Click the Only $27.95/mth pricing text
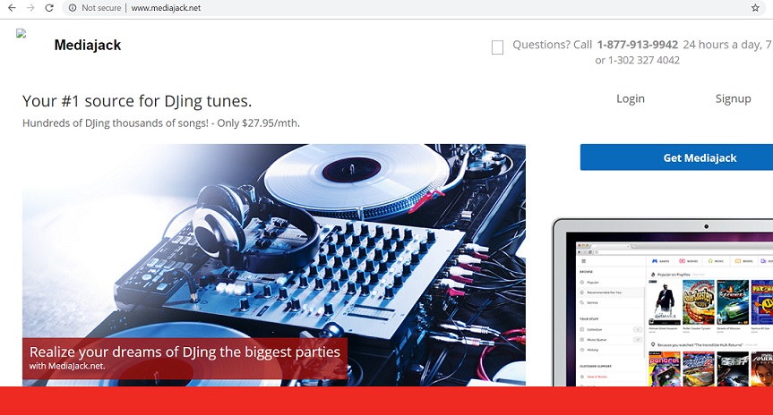 coord(258,123)
